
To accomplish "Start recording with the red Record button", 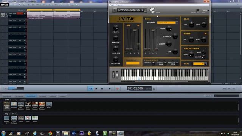I will coord(118,88).
